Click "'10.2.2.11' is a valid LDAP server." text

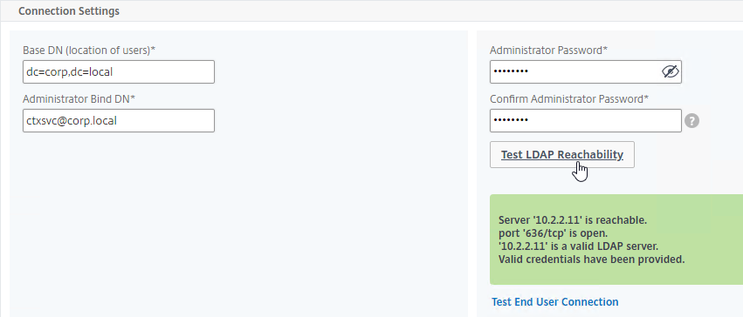click(579, 246)
